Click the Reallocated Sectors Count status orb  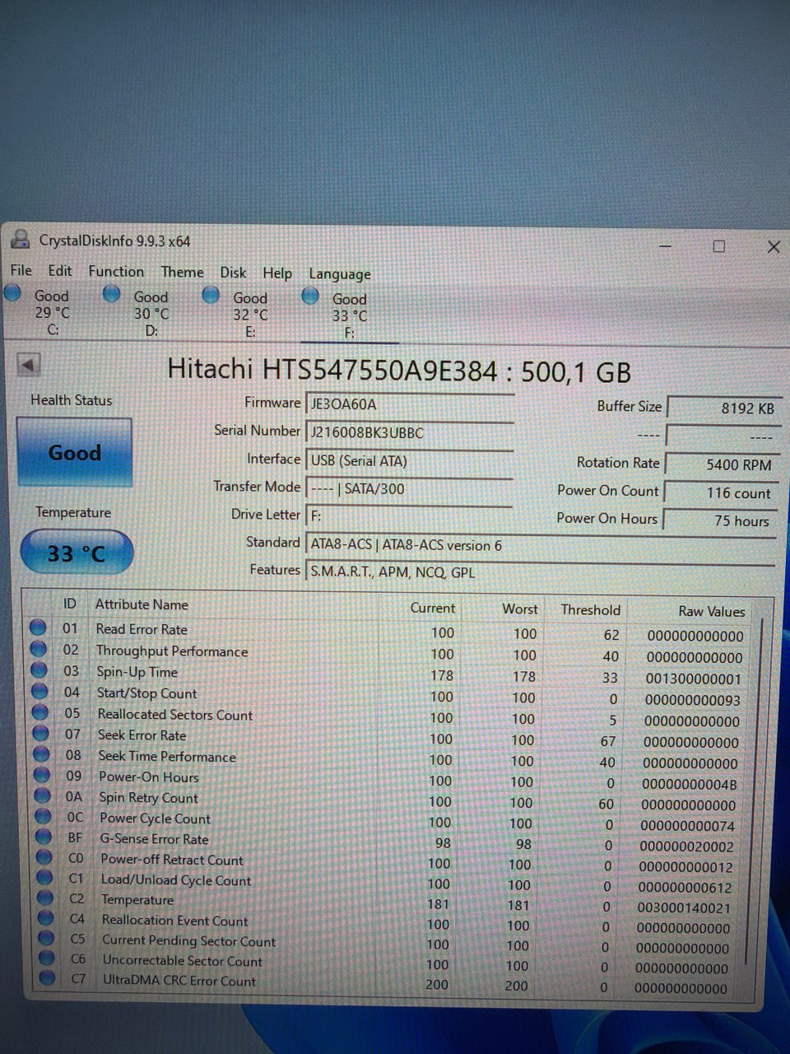pyautogui.click(x=39, y=713)
